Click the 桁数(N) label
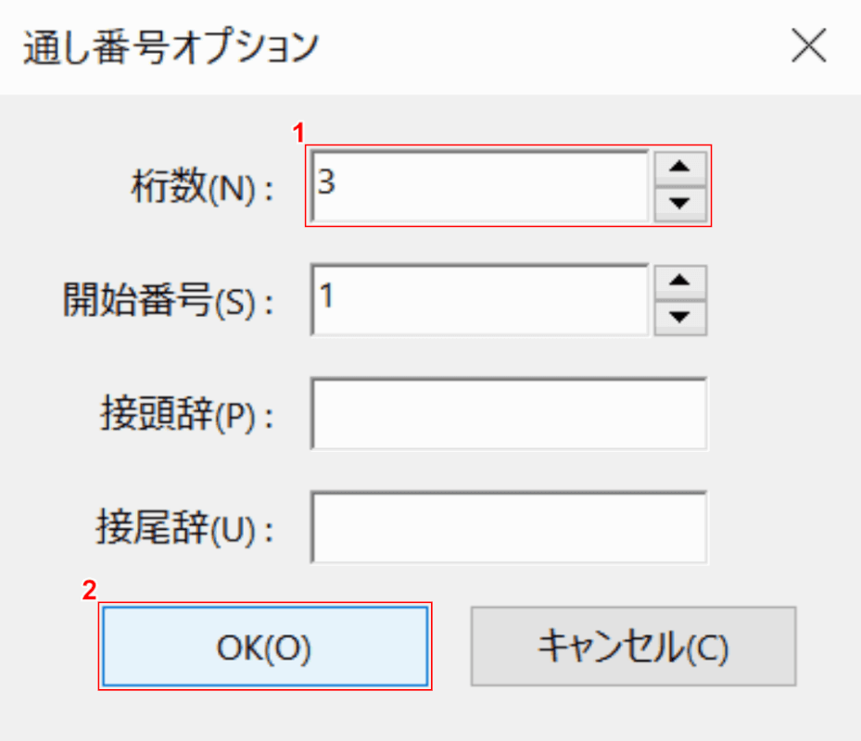Viewport: 861px width, 741px height. click(x=201, y=188)
